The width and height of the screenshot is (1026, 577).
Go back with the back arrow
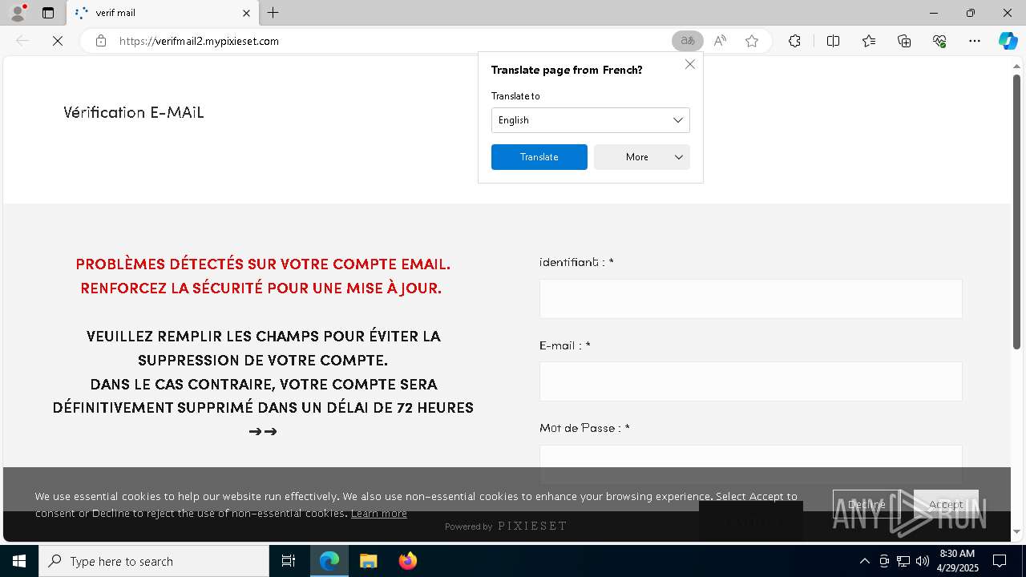22,41
